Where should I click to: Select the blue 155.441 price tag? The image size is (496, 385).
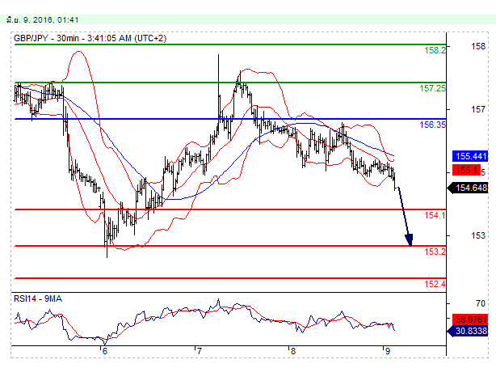point(470,156)
